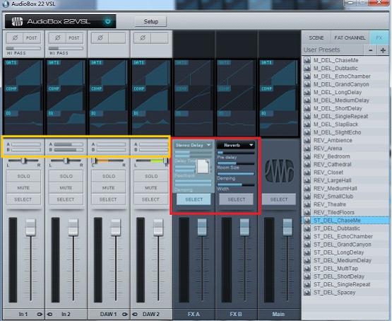Load preset REV_SmallClub
Viewport: 392px width, 321px height.
click(346, 197)
